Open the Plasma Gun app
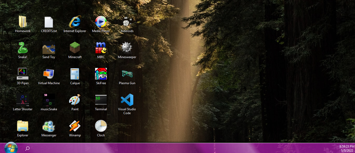355x153 pixels. [127, 76]
